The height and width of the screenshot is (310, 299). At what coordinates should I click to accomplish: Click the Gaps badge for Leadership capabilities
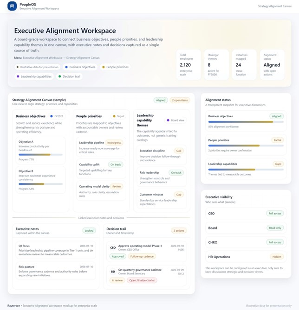click(278, 164)
